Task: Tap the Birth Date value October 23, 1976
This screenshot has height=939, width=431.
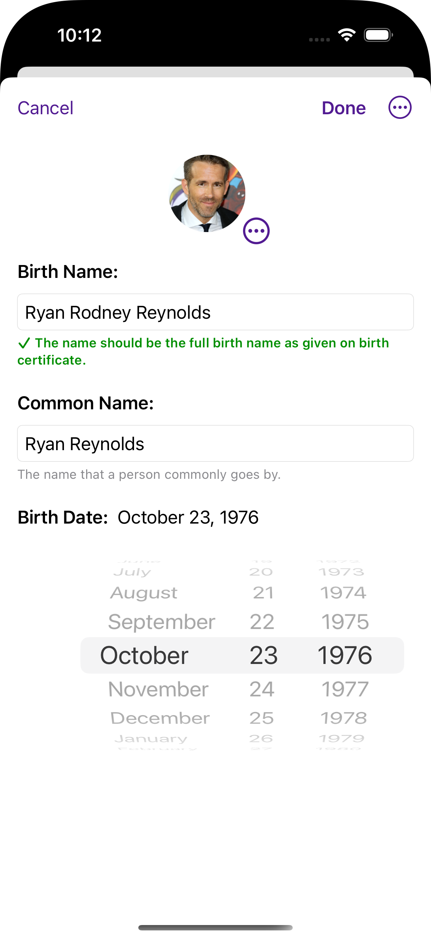Action: [x=188, y=517]
